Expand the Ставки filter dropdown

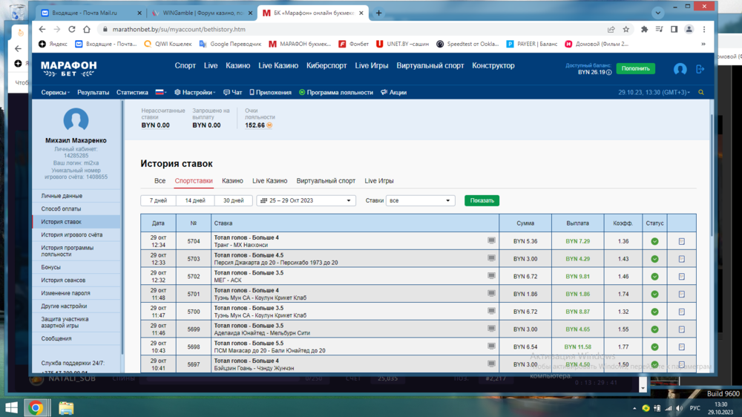pos(420,200)
